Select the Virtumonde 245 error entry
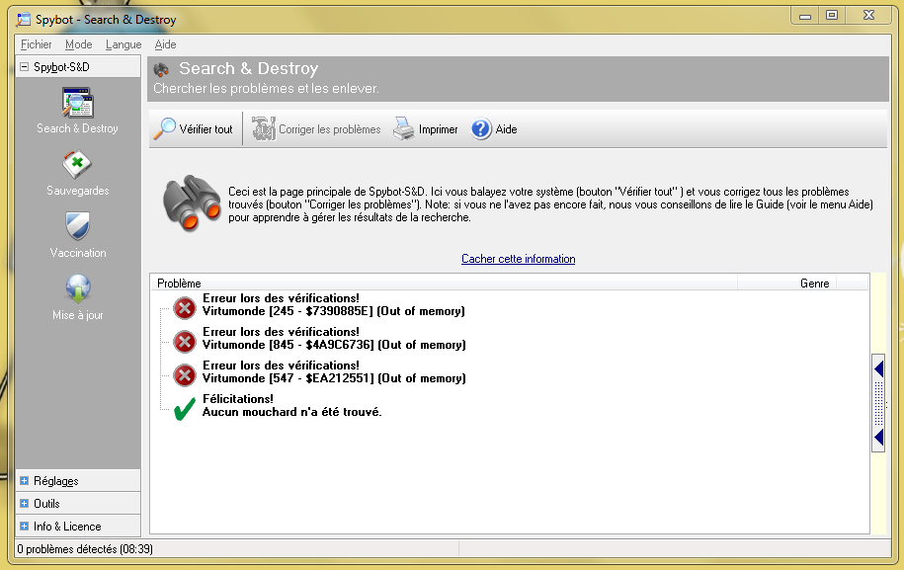904x570 pixels. [x=333, y=311]
